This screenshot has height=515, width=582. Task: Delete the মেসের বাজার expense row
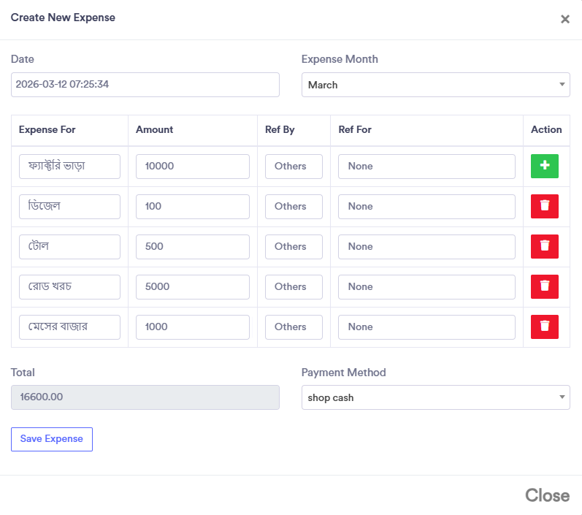(x=544, y=327)
